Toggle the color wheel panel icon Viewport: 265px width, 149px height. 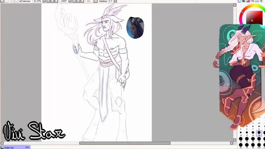click(240, 1)
